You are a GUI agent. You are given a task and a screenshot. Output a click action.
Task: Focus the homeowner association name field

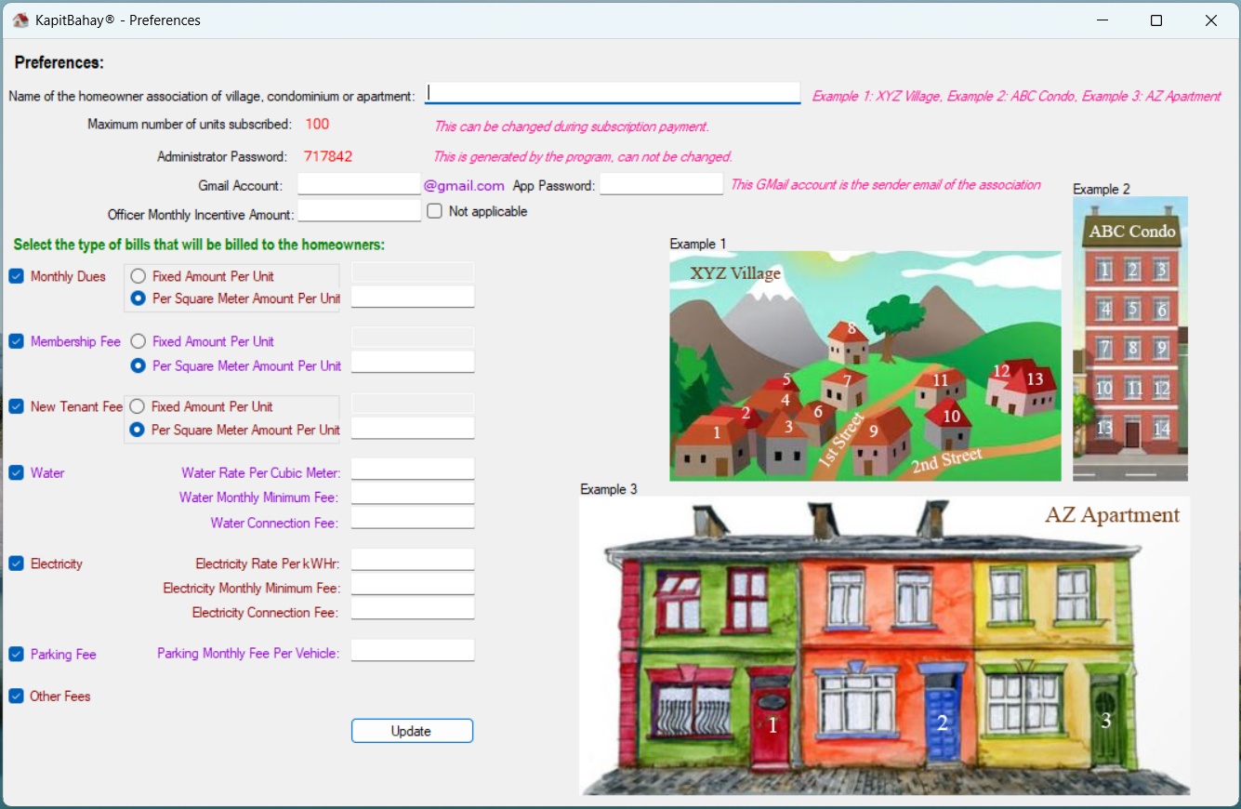click(x=613, y=93)
